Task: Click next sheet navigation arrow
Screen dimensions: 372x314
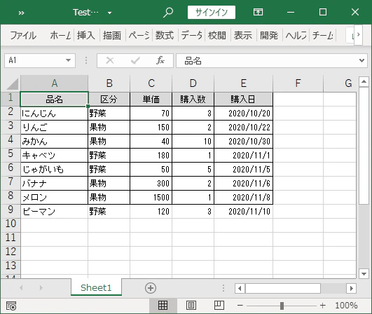Action: point(41,288)
